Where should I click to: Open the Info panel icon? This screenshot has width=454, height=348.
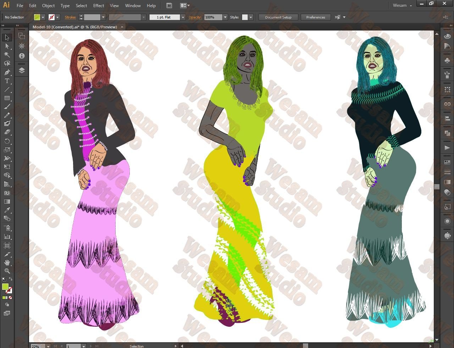(22, 56)
